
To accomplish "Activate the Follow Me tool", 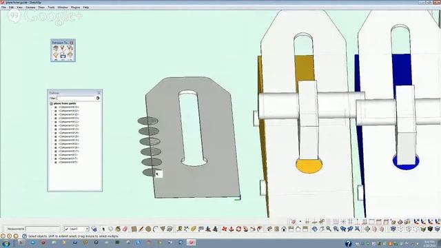I will pyautogui.click(x=245, y=229).
